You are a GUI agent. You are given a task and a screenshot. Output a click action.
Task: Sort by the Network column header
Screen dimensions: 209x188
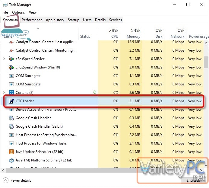point(175,33)
